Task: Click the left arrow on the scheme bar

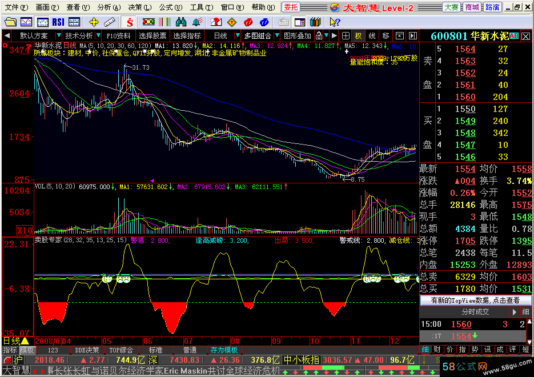Action: click(x=7, y=36)
